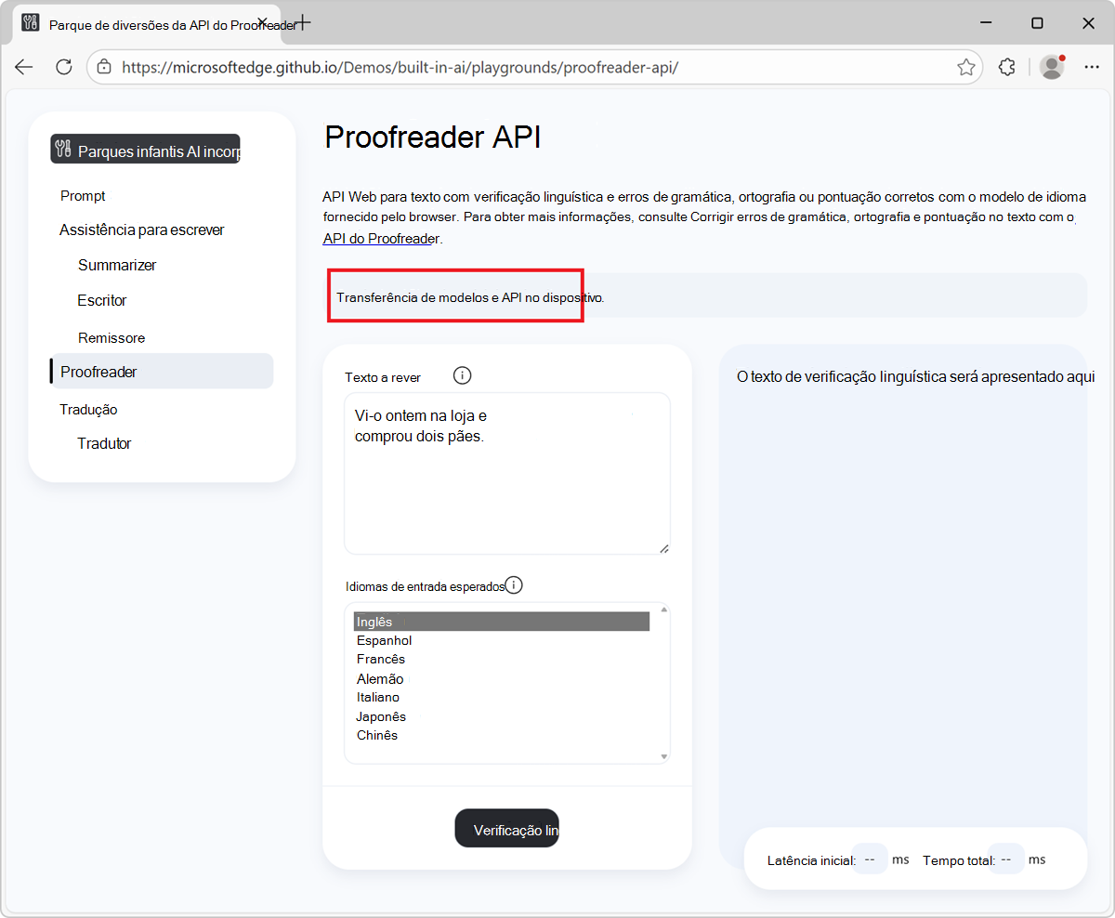
Task: Maximize the browser window
Action: [x=1037, y=23]
